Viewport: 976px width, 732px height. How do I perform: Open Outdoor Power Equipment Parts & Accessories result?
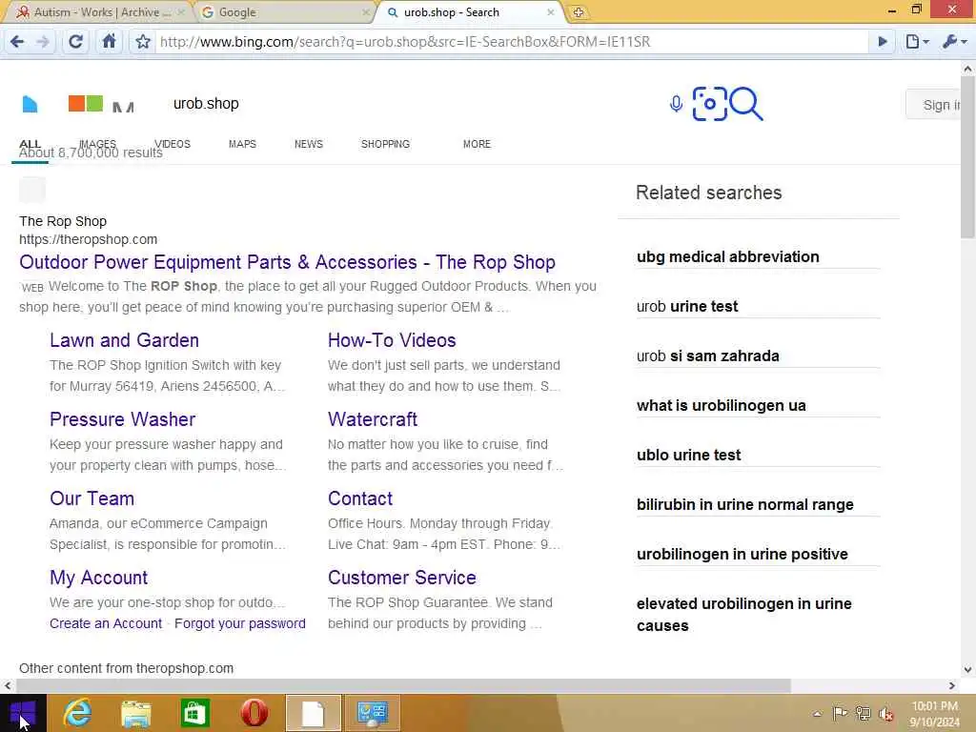tap(287, 262)
